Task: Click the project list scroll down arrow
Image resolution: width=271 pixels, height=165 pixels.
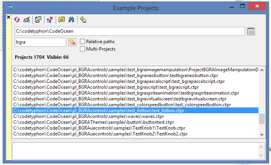Action: 262,135
